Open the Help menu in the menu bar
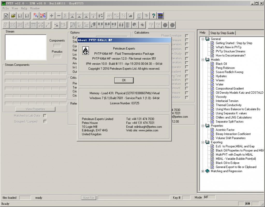 pyautogui.click(x=24, y=8)
